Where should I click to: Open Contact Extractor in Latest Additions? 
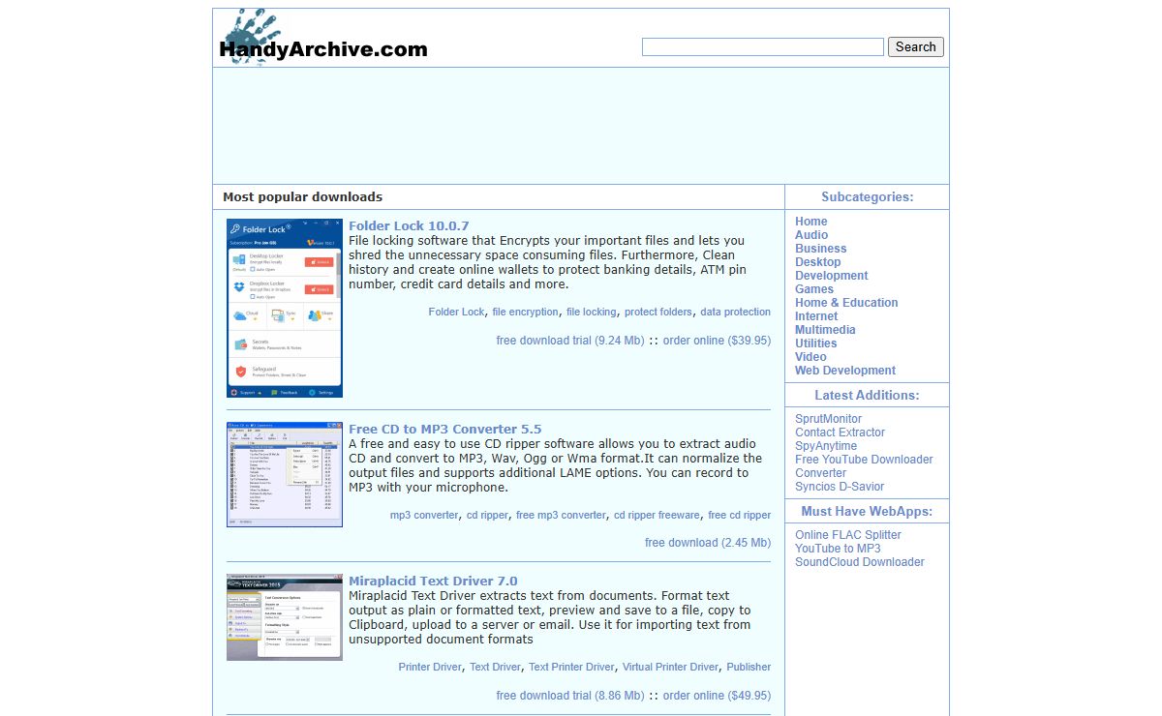[841, 433]
